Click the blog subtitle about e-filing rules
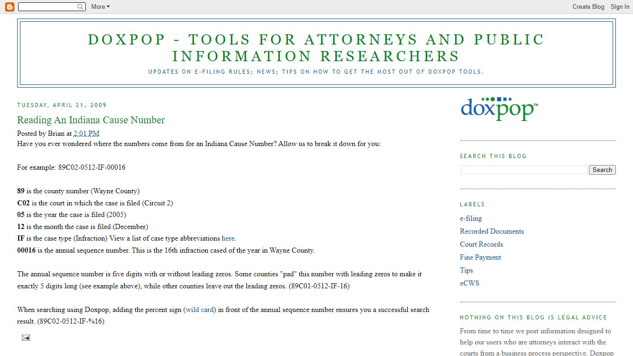The image size is (633, 356). 316,72
